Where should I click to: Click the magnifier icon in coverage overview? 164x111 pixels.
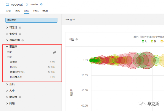pos(54,52)
